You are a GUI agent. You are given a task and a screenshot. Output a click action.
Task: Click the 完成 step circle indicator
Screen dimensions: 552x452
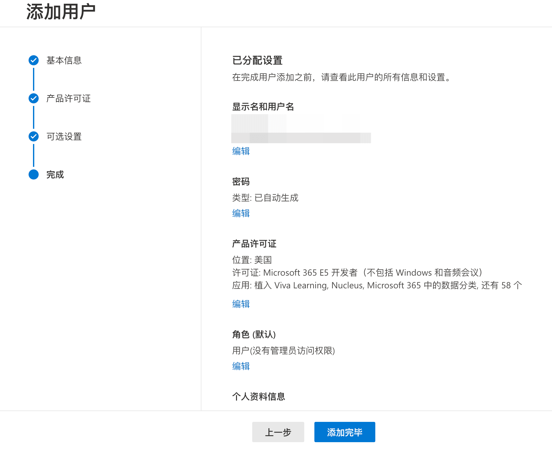tap(34, 174)
